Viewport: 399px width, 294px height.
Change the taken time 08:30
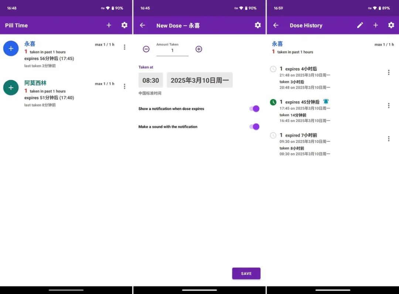(x=151, y=81)
